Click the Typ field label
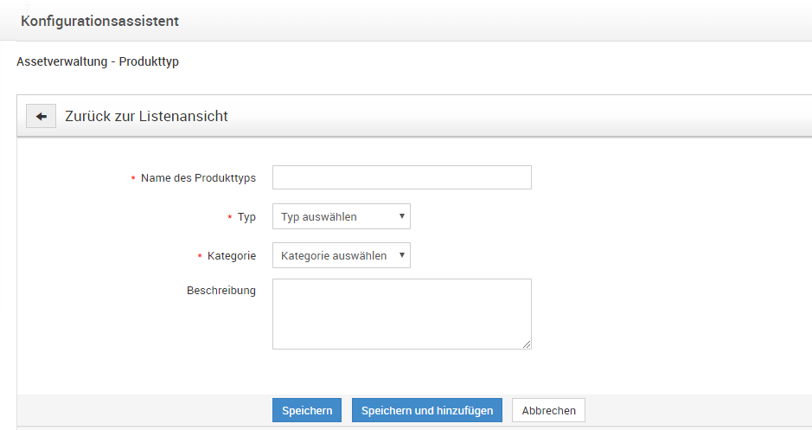This screenshot has width=812, height=430. tap(246, 217)
